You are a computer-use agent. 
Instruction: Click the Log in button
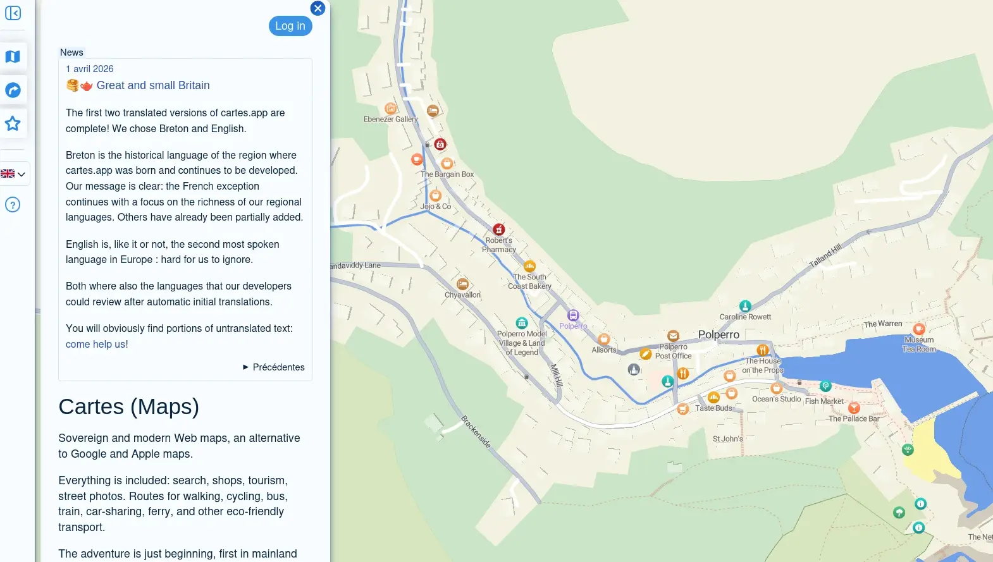click(x=290, y=26)
